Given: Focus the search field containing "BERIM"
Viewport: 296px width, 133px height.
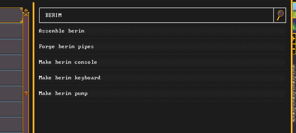Looking at the screenshot, I should click(156, 15).
